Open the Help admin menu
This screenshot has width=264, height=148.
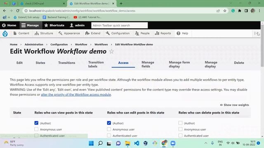(x=182, y=33)
